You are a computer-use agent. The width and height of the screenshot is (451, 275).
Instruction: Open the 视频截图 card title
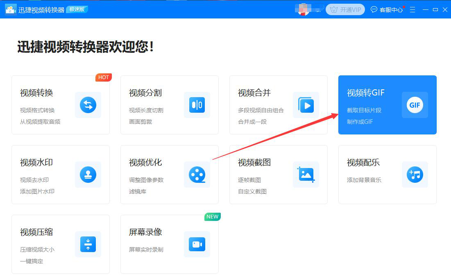coord(254,163)
